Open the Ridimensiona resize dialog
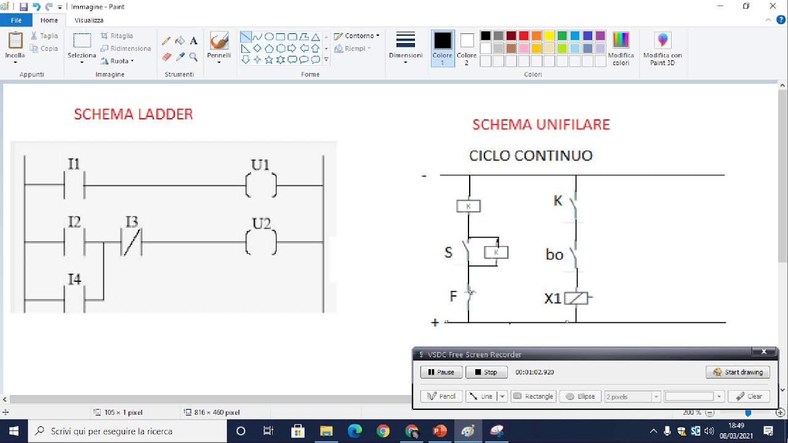 (x=126, y=48)
